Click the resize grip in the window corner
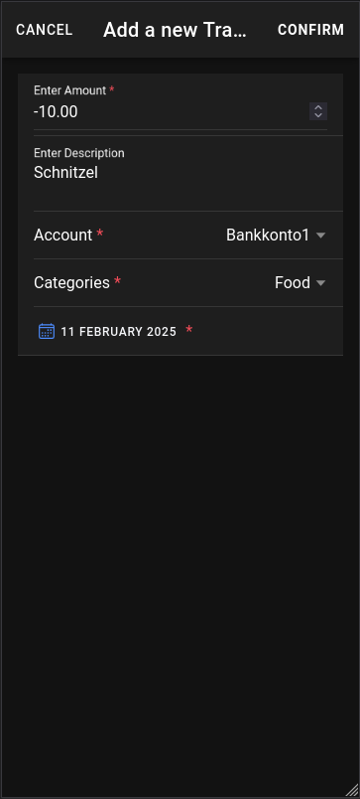This screenshot has width=360, height=799. (352, 790)
